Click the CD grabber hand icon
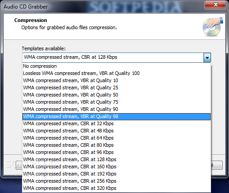229x193 pixels. click(x=213, y=27)
